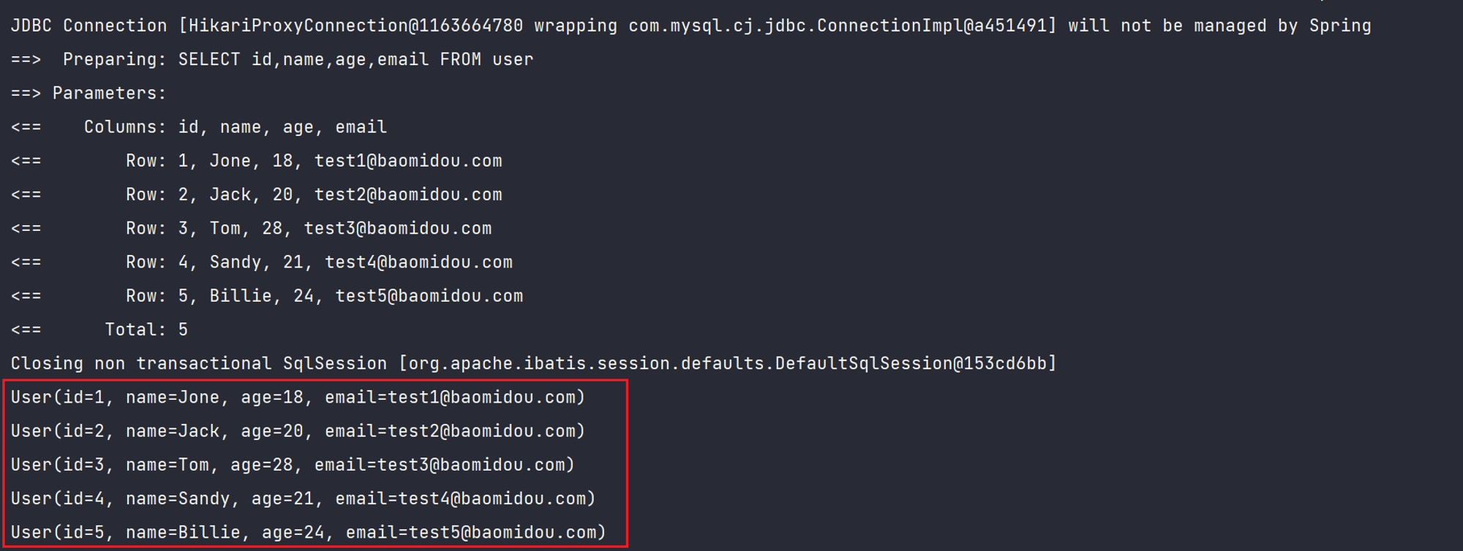
Task: Click the Row 5 Billie result line
Action: 267,295
